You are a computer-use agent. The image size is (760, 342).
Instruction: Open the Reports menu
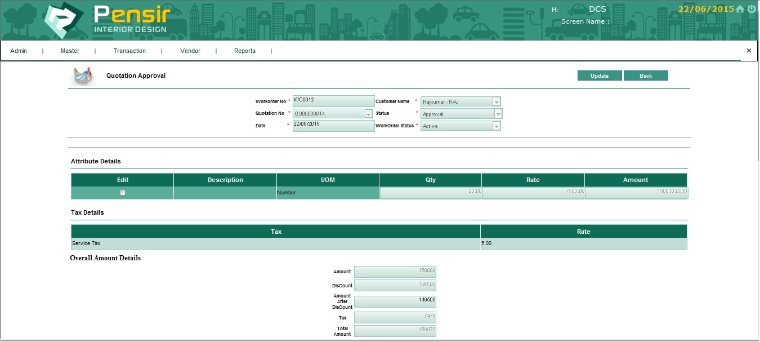(x=244, y=51)
